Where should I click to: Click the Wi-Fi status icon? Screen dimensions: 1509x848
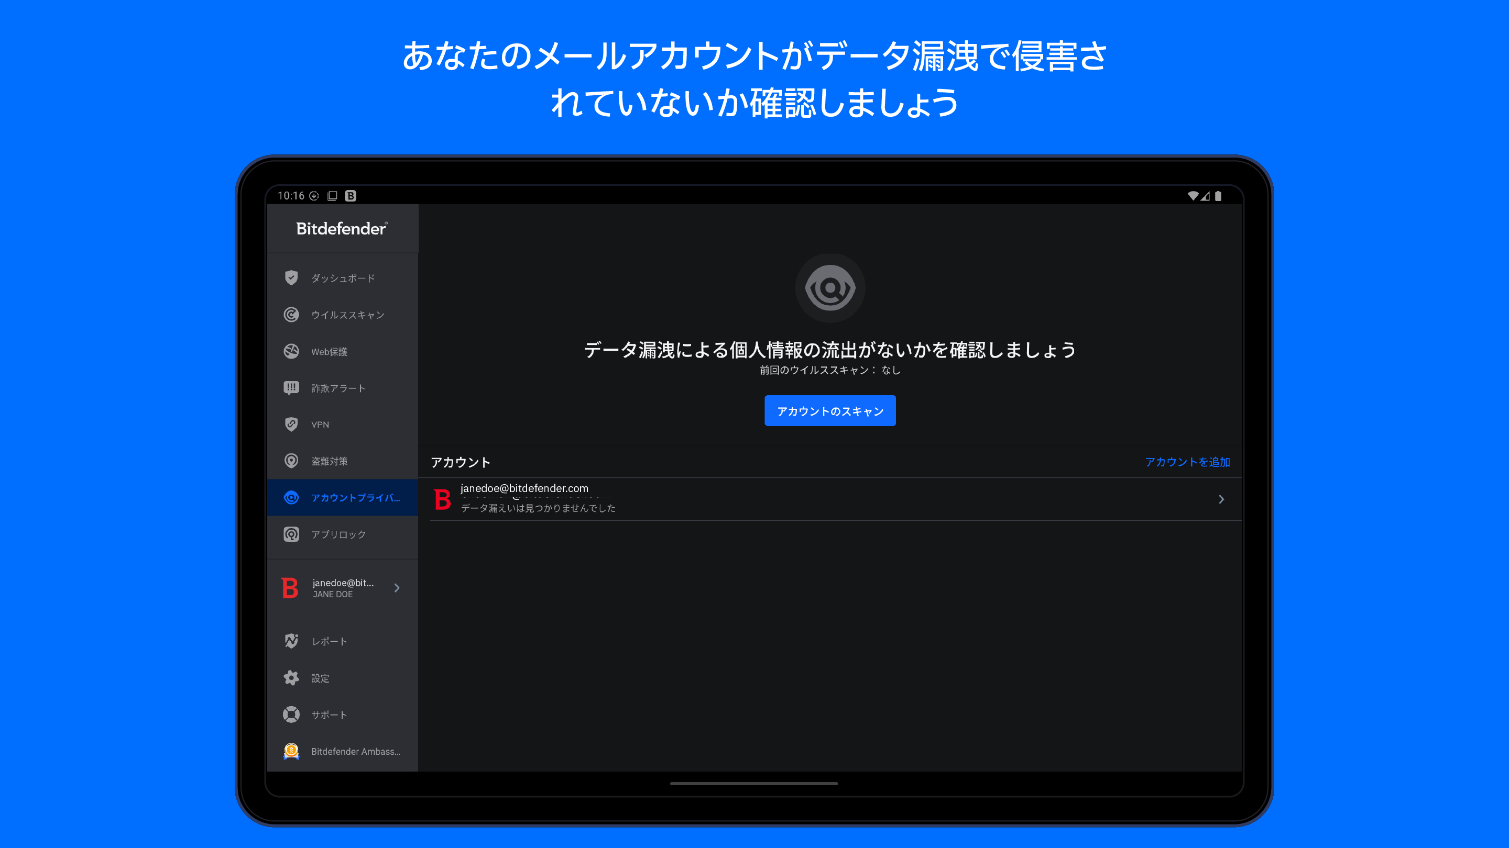click(x=1193, y=195)
